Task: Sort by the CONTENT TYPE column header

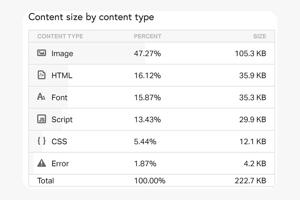Action: 60,36
